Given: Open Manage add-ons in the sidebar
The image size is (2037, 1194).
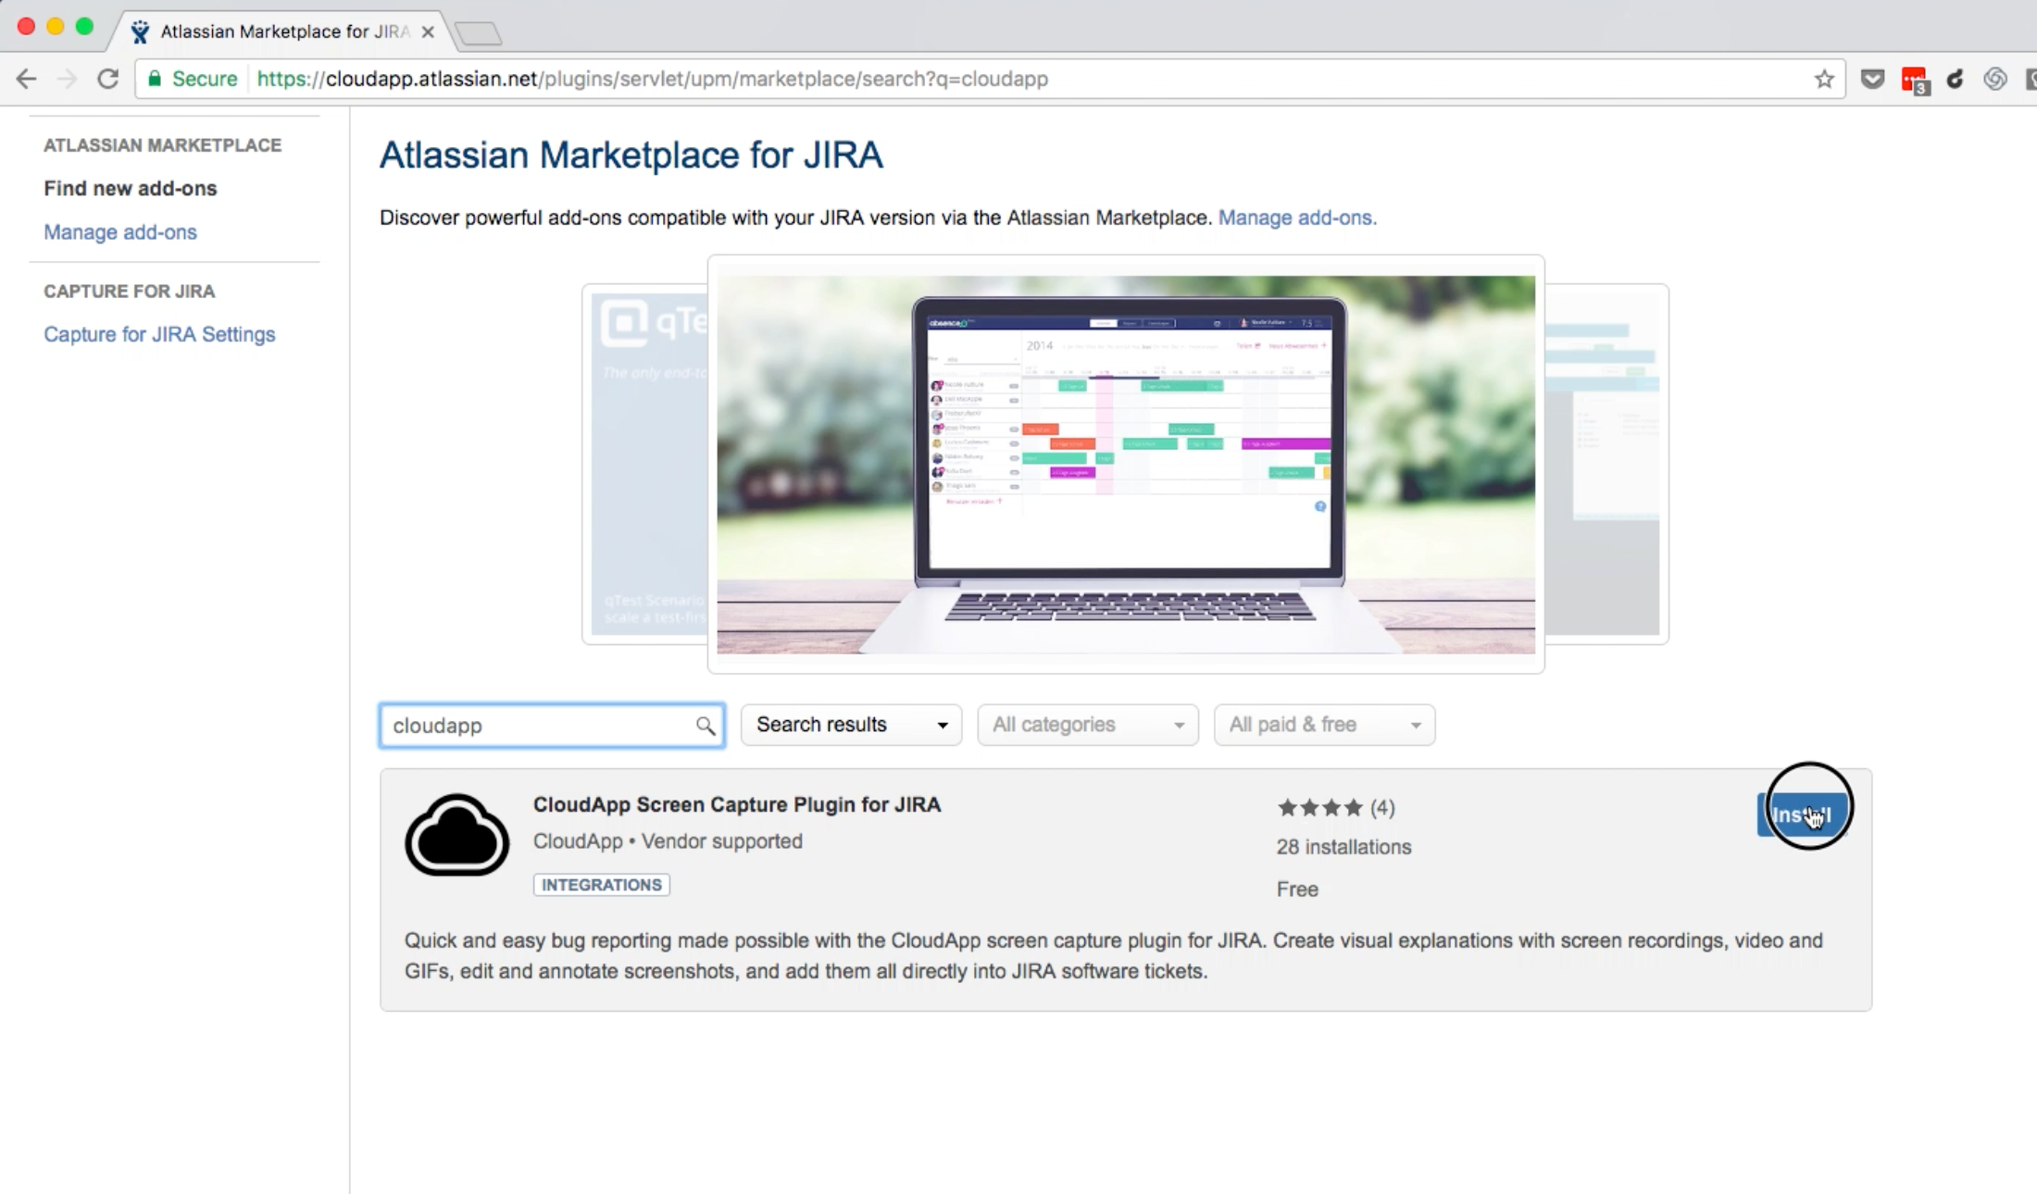Looking at the screenshot, I should [x=120, y=232].
